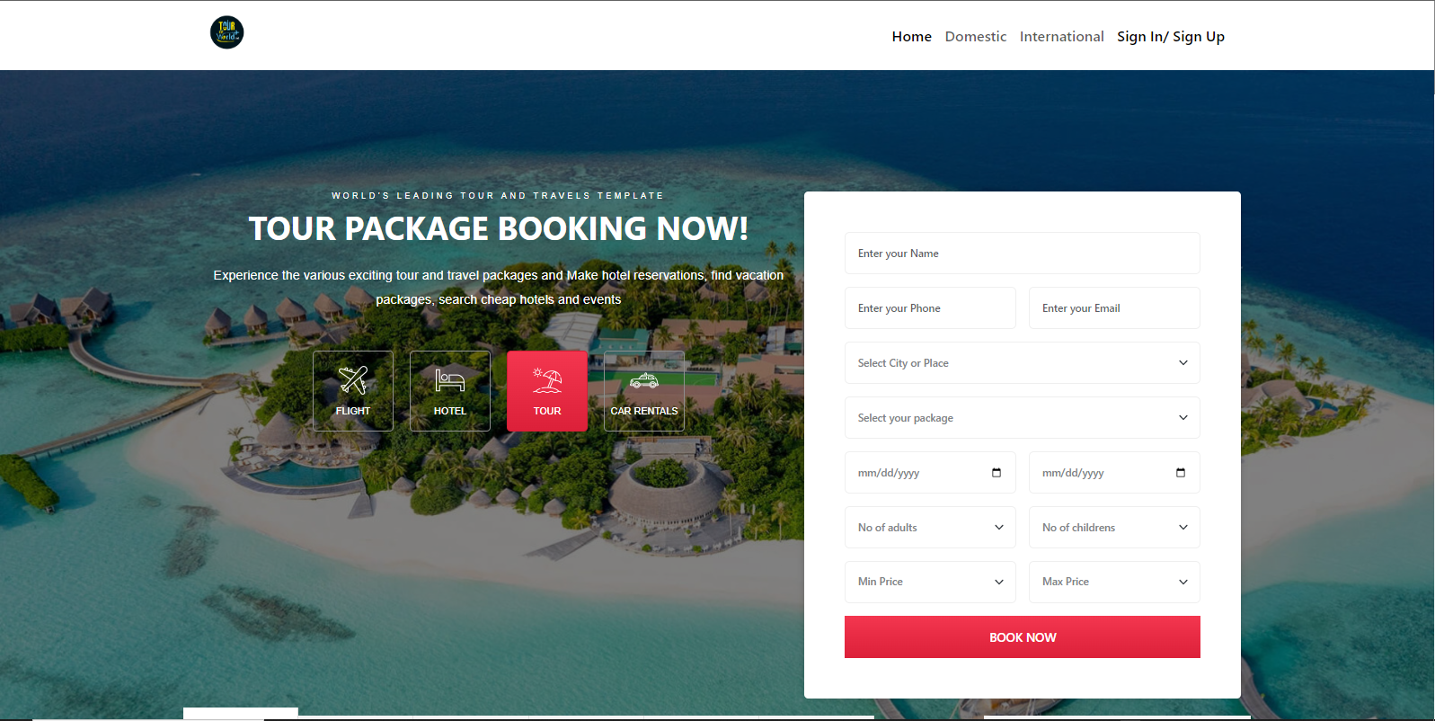Image resolution: width=1435 pixels, height=721 pixels.
Task: Expand the Select City or Place dropdown
Action: 1023,363
